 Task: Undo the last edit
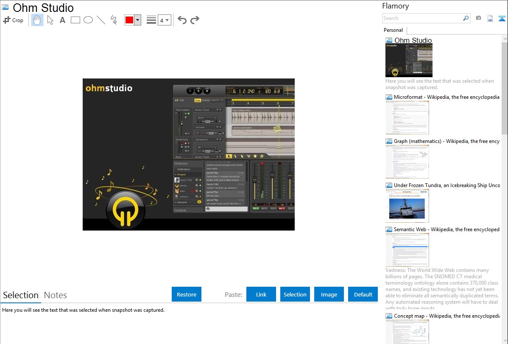coord(182,20)
